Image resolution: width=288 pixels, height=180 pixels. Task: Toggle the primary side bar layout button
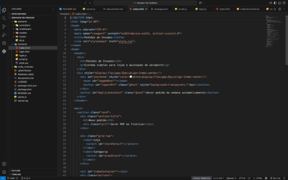(x=275, y=3)
